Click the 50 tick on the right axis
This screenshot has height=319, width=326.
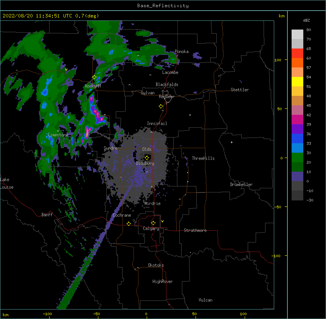[279, 109]
